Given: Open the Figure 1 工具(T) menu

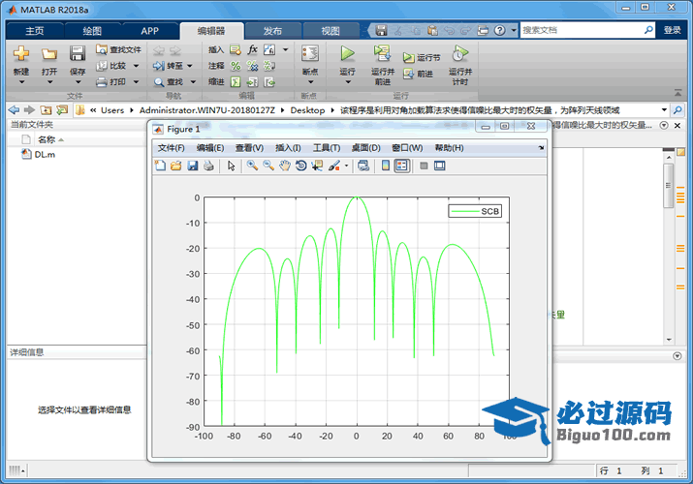Looking at the screenshot, I should pos(327,148).
